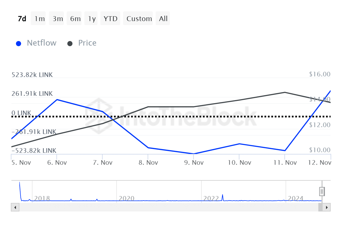Image resolution: width=342 pixels, height=228 pixels.
Task: Select the 6m time range
Action: click(75, 19)
